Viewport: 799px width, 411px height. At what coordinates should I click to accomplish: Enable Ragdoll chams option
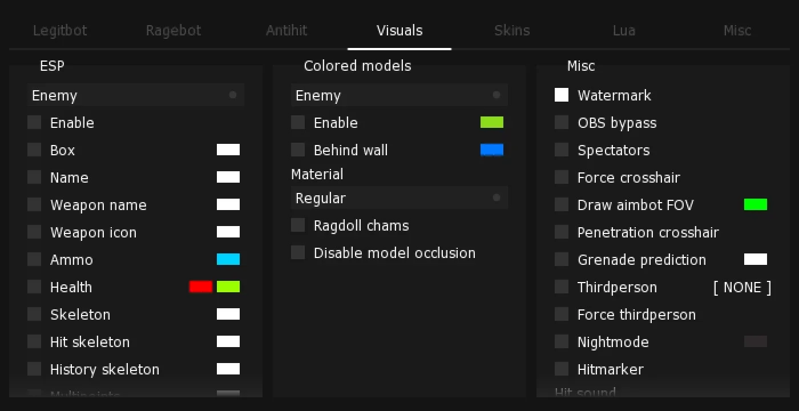coord(298,225)
